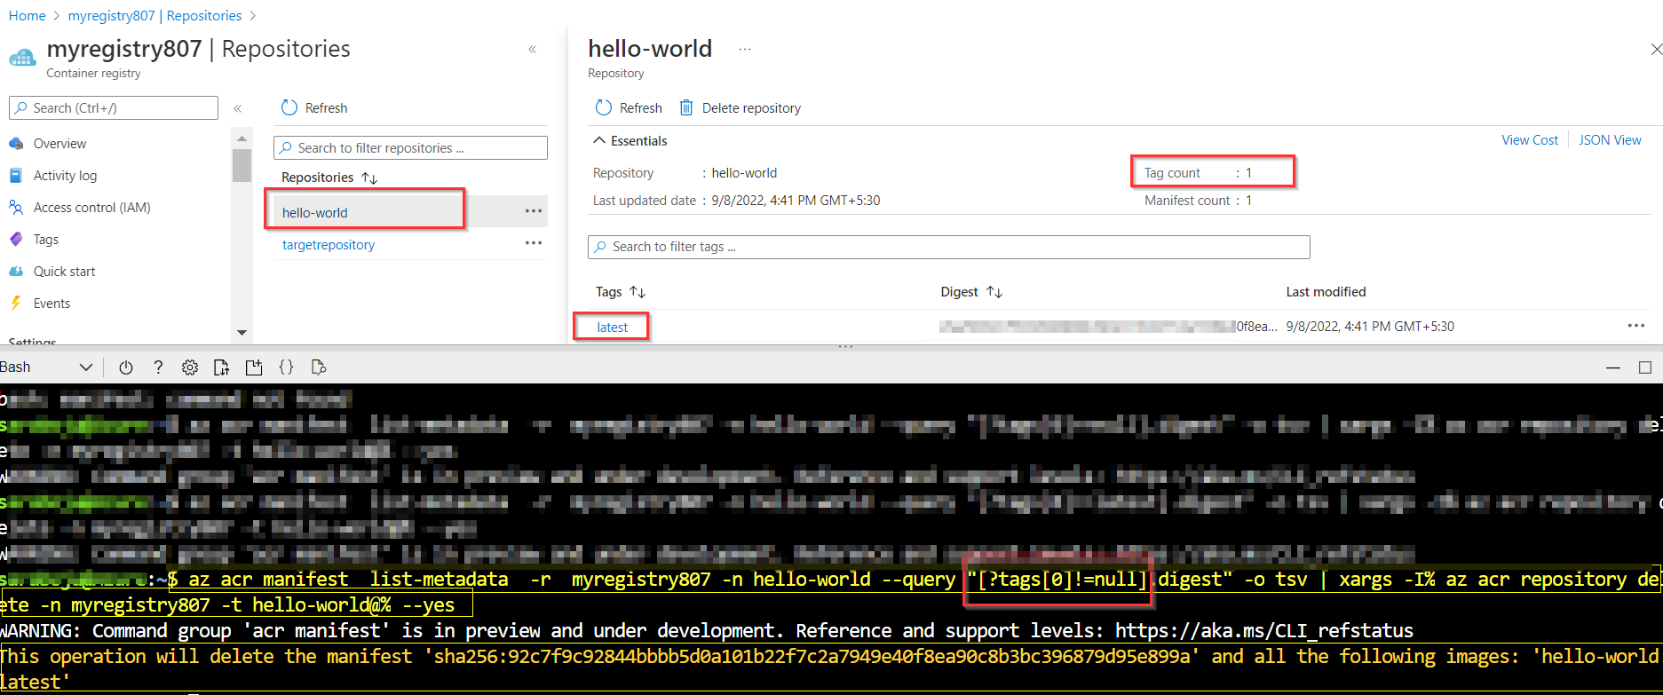The height and width of the screenshot is (695, 1663).
Task: Open the Cloud Shell editor braces icon
Action: tap(286, 367)
